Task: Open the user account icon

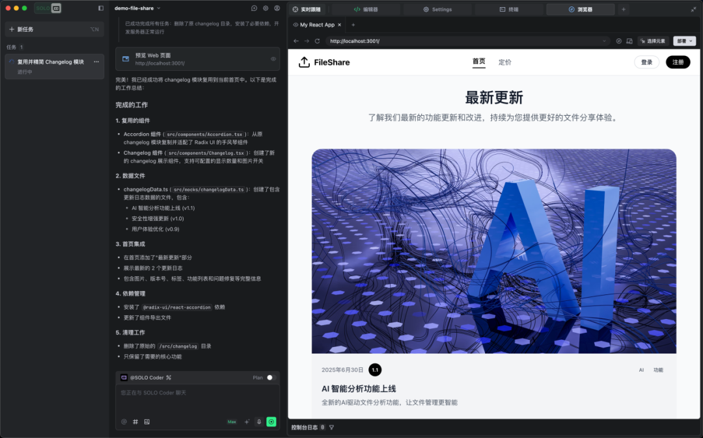Action: [277, 8]
